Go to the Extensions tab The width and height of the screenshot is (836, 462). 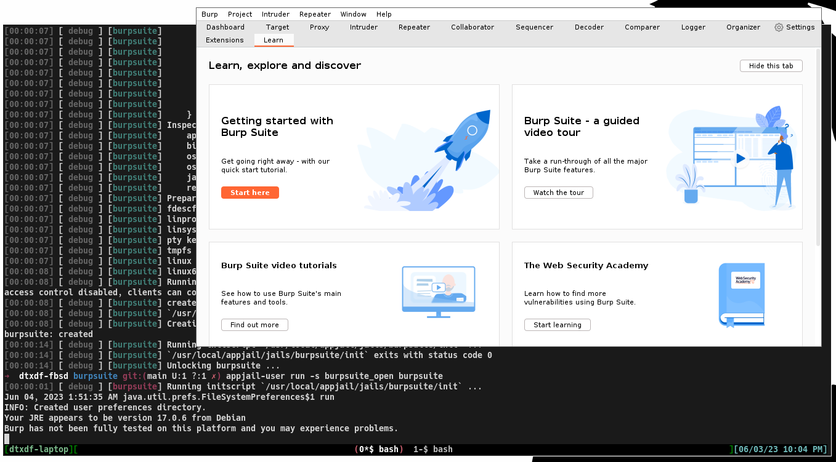(225, 40)
